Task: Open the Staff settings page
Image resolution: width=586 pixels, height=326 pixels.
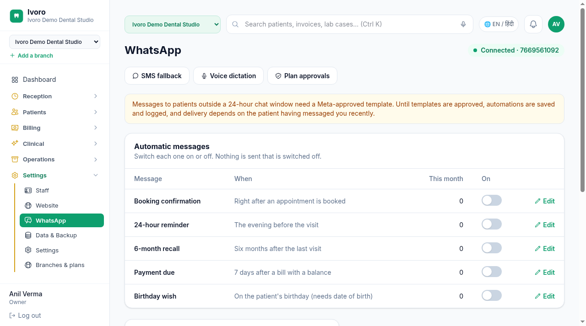Action: (62, 190)
